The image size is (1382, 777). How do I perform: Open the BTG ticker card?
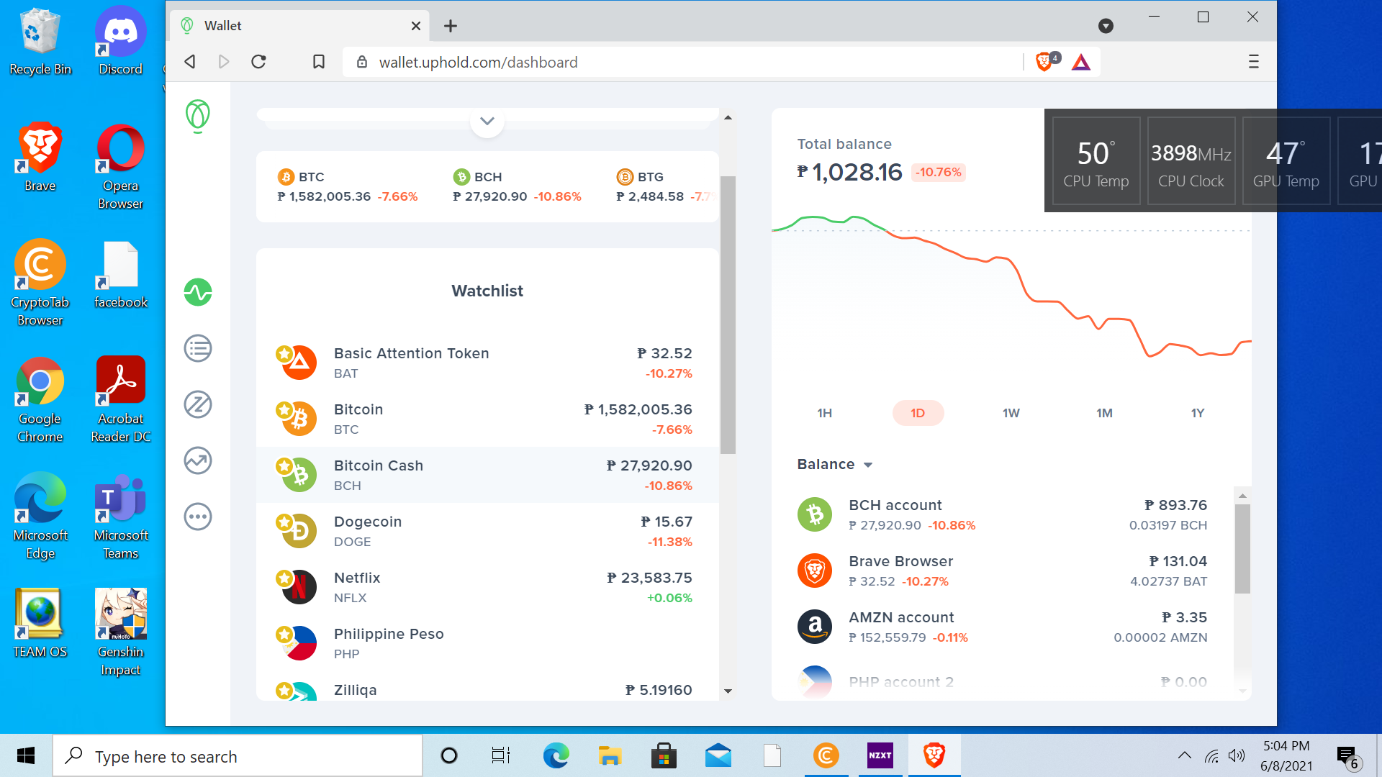[x=667, y=186]
